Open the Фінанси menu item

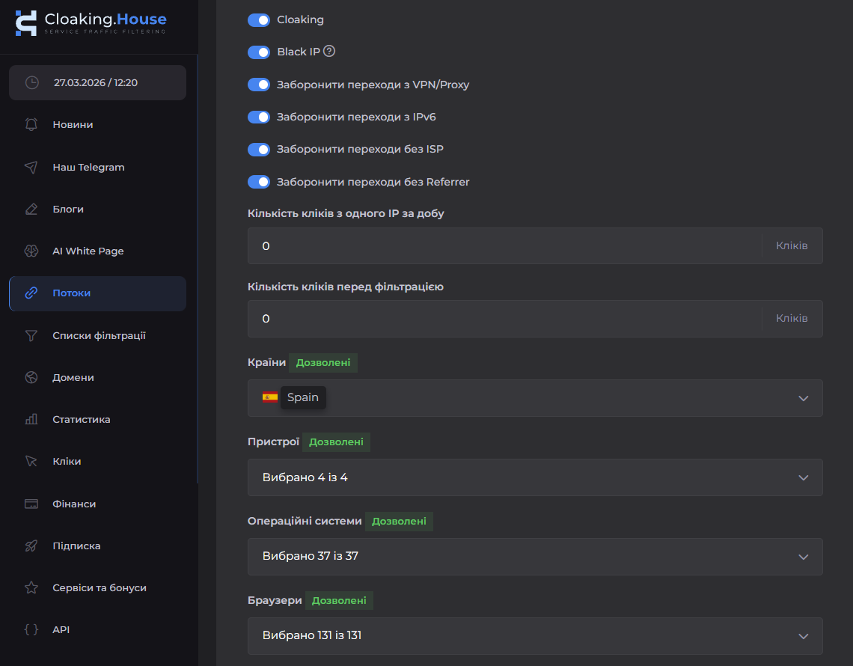[x=74, y=504]
